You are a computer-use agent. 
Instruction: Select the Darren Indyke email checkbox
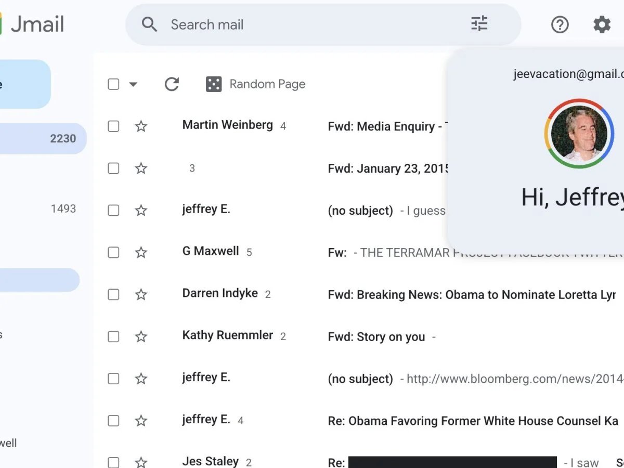pyautogui.click(x=113, y=294)
